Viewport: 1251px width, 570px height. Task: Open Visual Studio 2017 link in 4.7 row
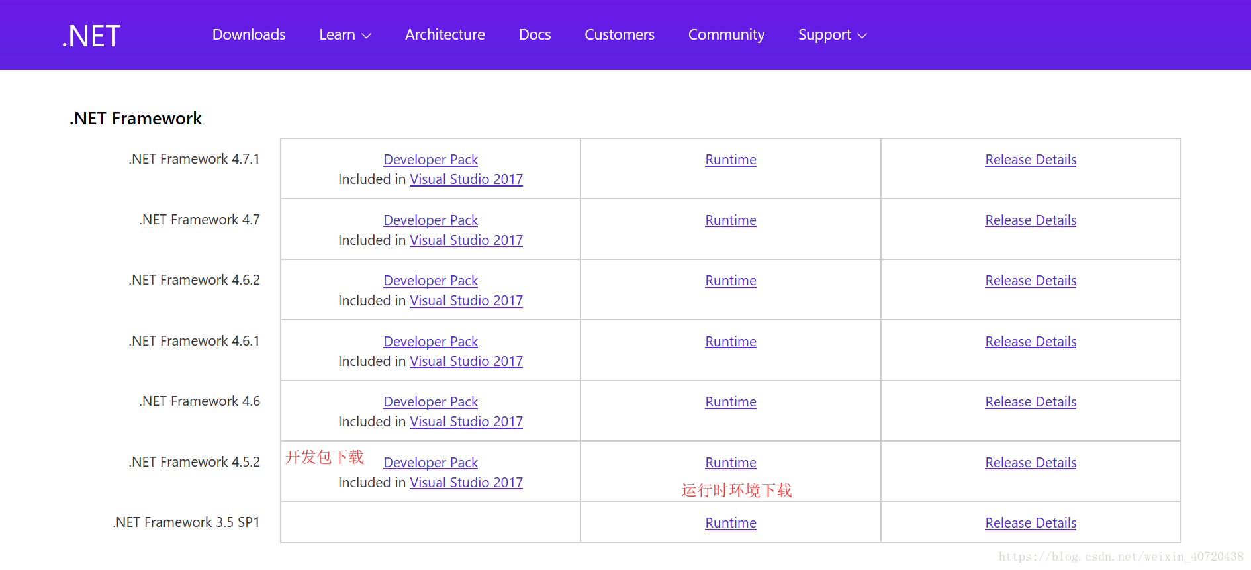coord(467,240)
